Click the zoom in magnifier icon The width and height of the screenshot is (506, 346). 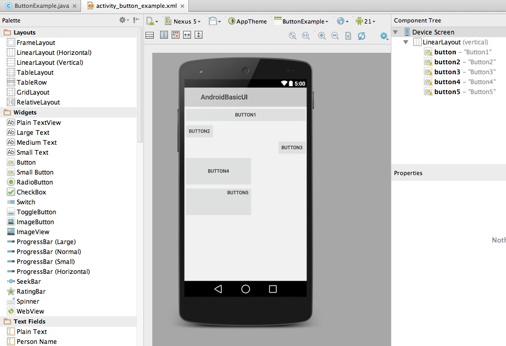(x=322, y=36)
